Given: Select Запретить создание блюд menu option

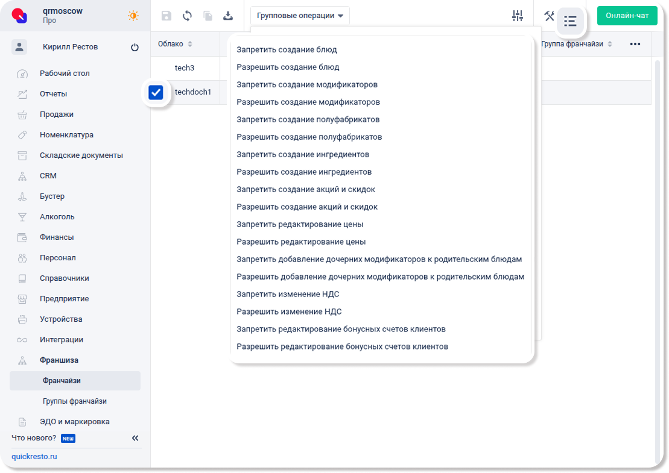Looking at the screenshot, I should 287,49.
